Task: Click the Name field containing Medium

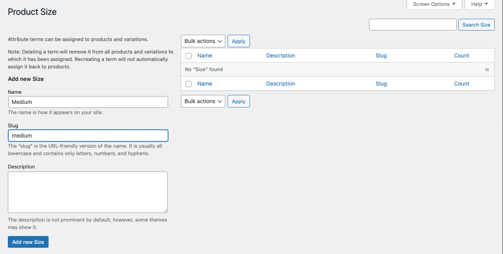Action: click(88, 102)
